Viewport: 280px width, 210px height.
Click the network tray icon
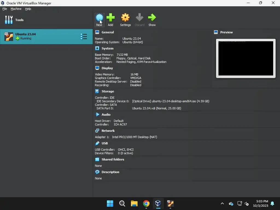[240, 203]
